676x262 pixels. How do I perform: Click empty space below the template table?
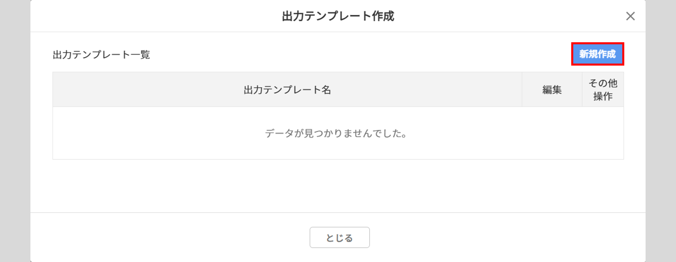coord(338,186)
